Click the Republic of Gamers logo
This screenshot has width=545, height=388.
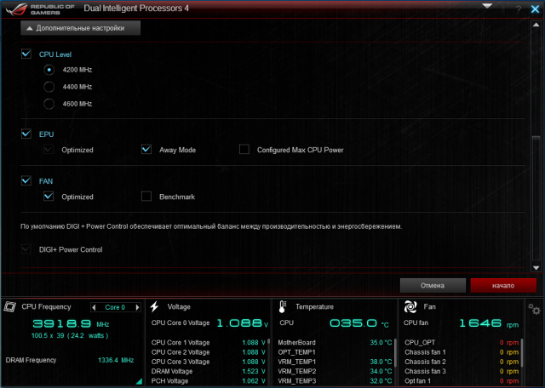pos(40,9)
